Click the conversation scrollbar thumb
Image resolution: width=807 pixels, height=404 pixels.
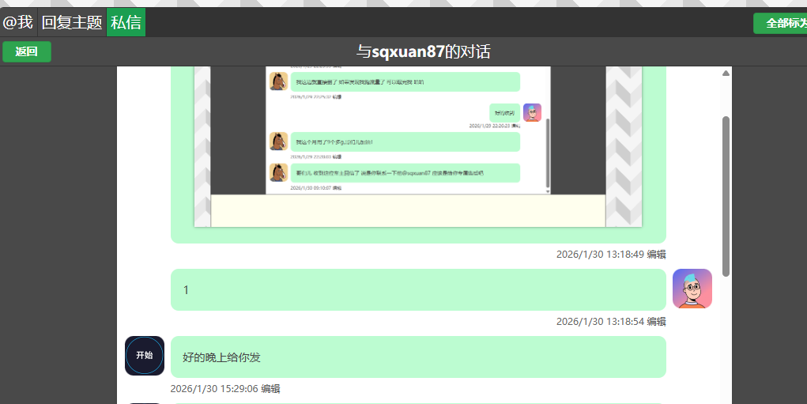[726, 196]
